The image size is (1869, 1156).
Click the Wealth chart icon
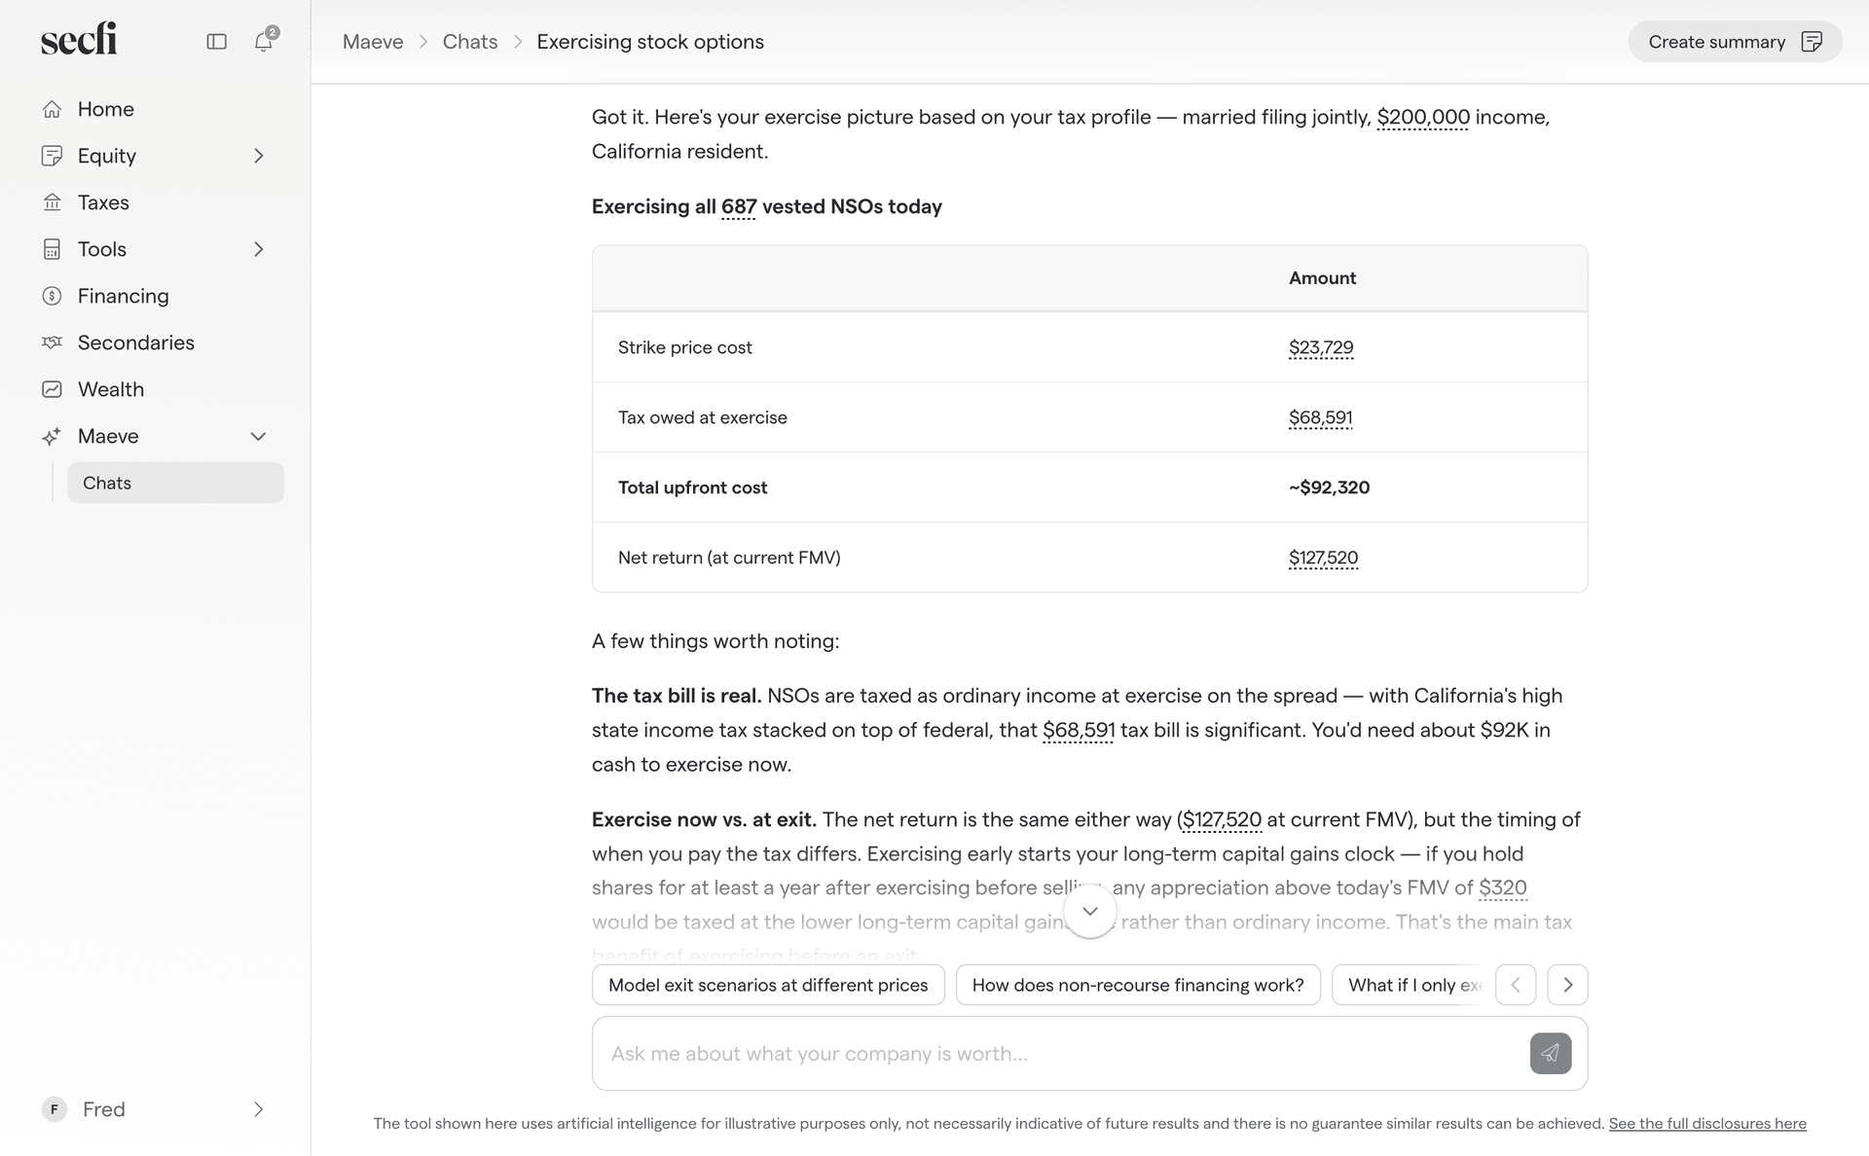click(53, 389)
